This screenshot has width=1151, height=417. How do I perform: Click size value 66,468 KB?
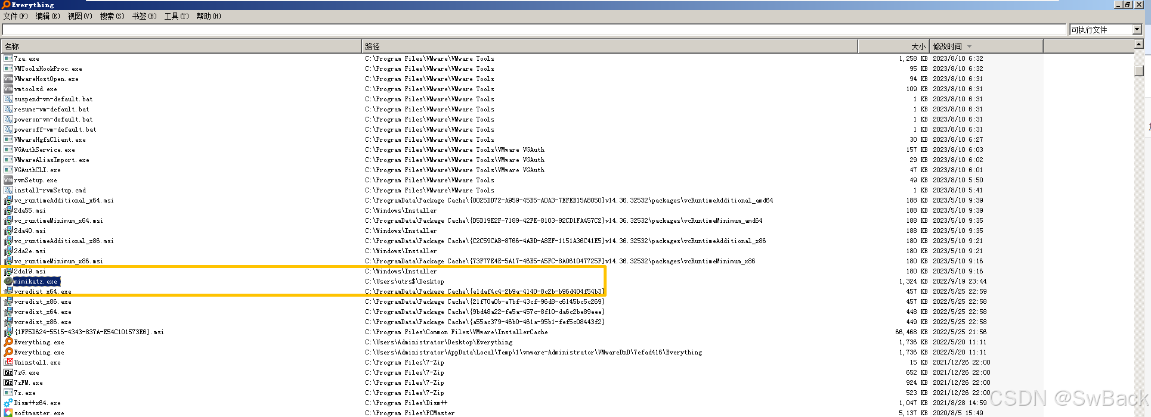tap(911, 332)
